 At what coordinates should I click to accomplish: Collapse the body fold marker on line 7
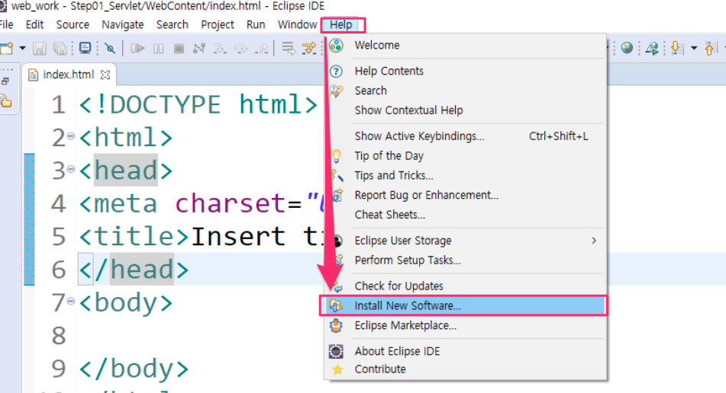tap(70, 301)
